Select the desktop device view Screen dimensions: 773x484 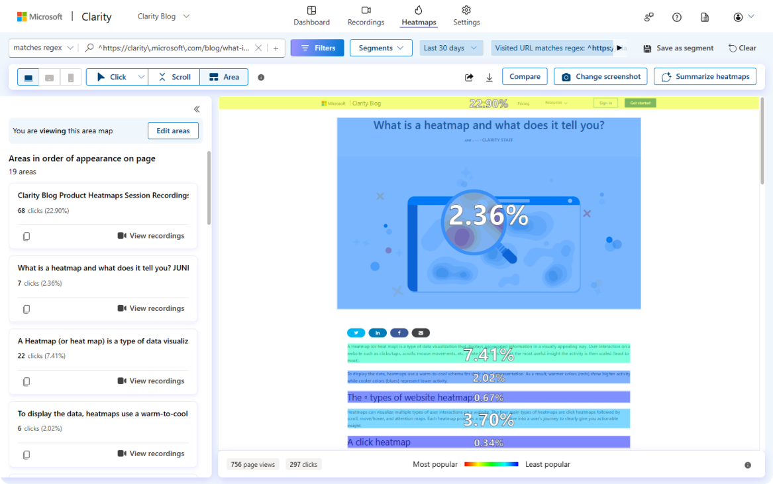(x=28, y=78)
